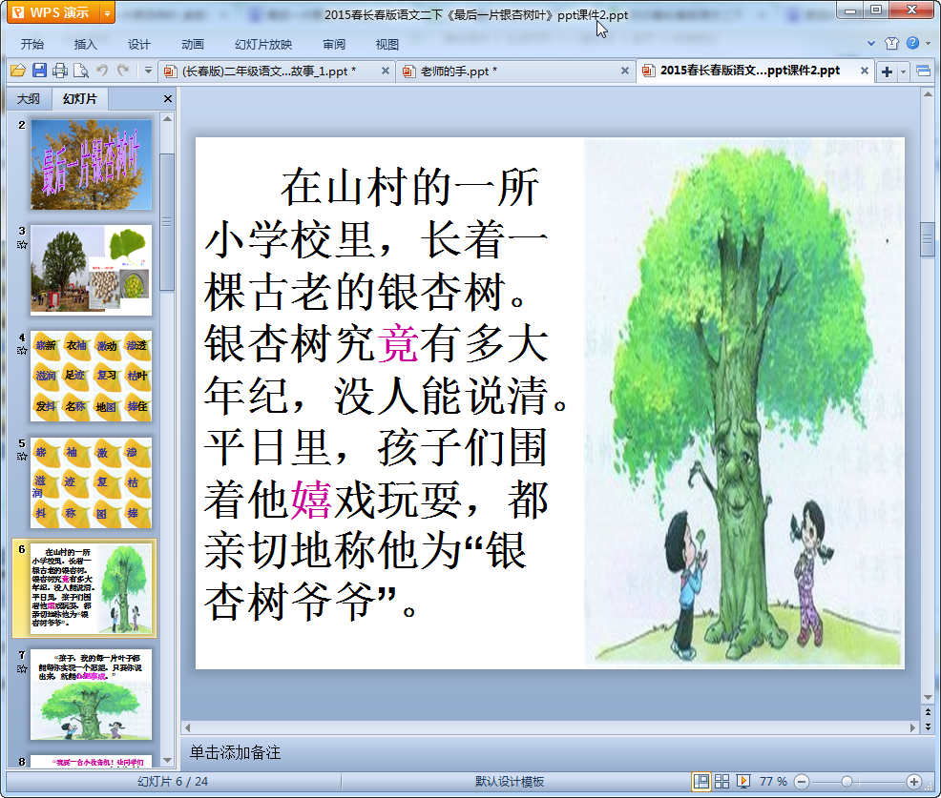941x798 pixels.
Task: Click animation star icon beside slide 4
Action: (x=22, y=351)
